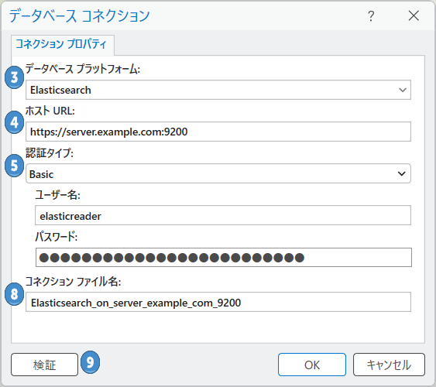Click the ユーザー名 label

point(57,195)
